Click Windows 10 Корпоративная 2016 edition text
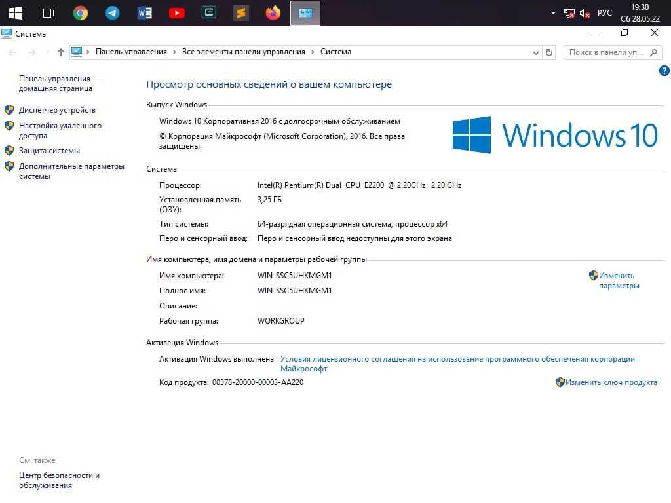This screenshot has width=671, height=503. point(280,121)
